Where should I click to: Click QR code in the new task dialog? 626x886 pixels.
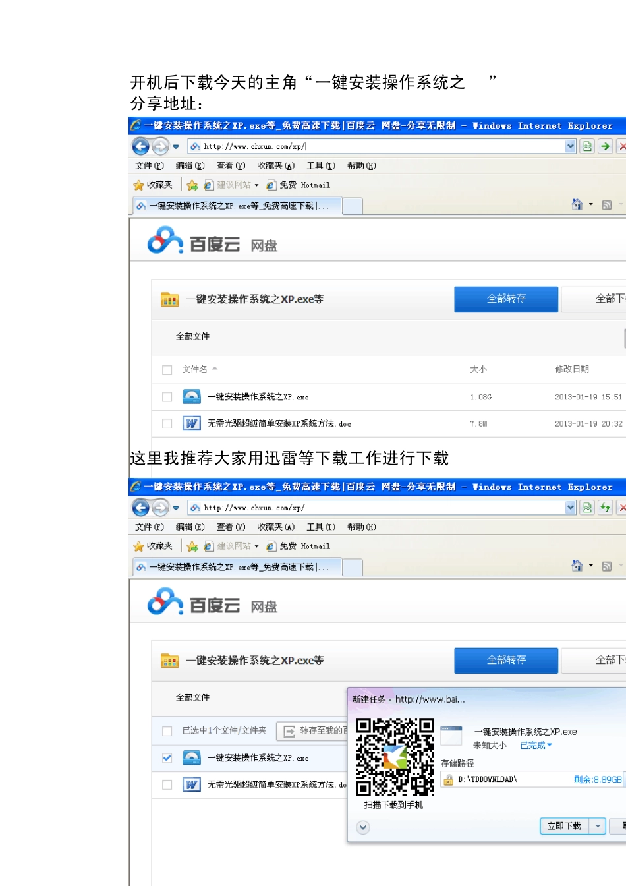[x=395, y=757]
